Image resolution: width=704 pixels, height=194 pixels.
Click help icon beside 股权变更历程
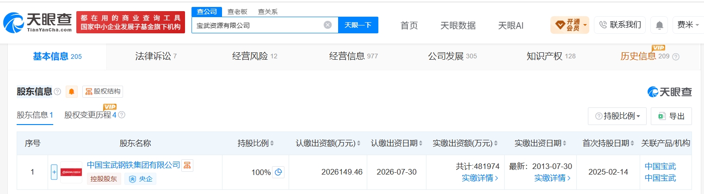tap(122, 115)
